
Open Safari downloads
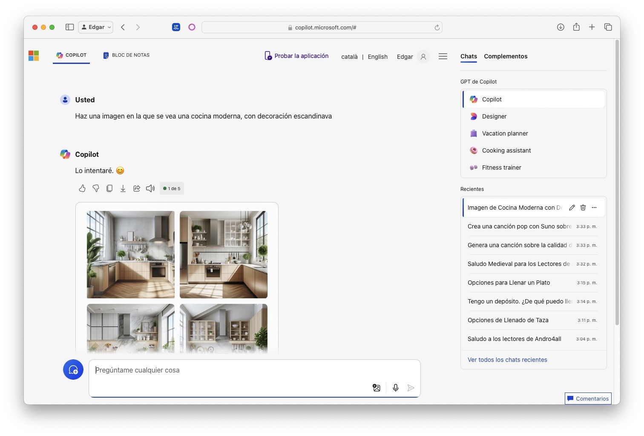(x=561, y=27)
